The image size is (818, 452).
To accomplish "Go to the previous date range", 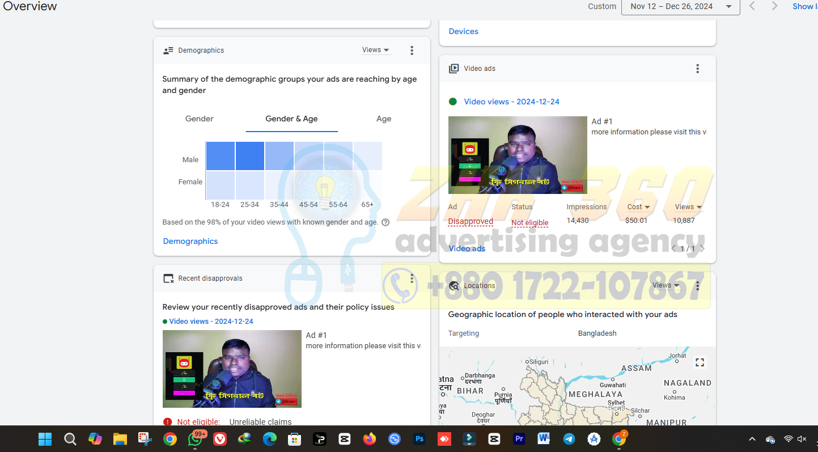I will point(752,6).
